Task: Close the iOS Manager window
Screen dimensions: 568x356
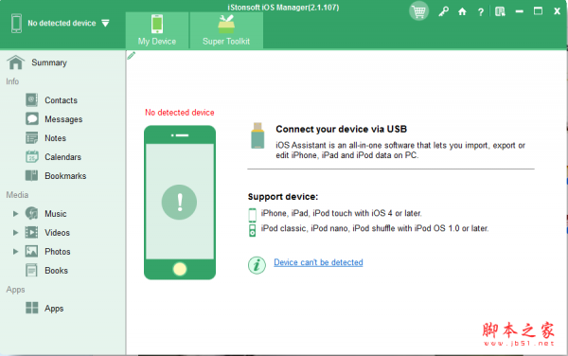Action: click(558, 11)
